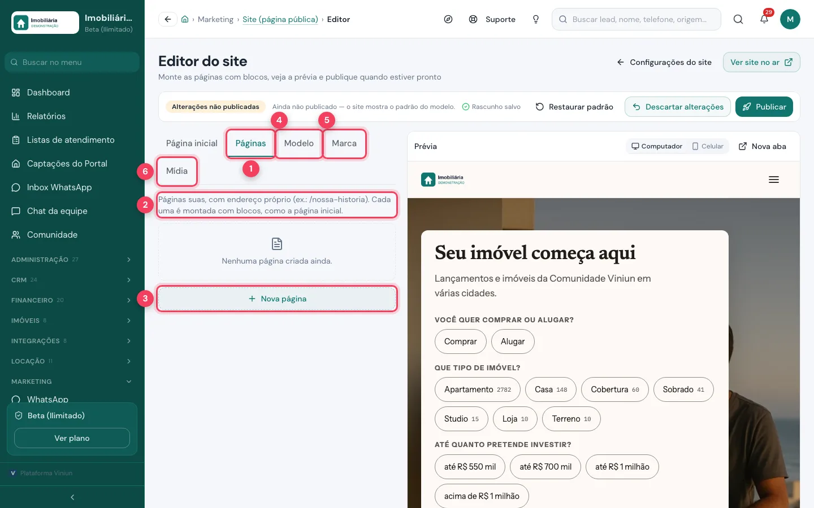Open Chat da equipe
The width and height of the screenshot is (814, 508).
click(72, 211)
